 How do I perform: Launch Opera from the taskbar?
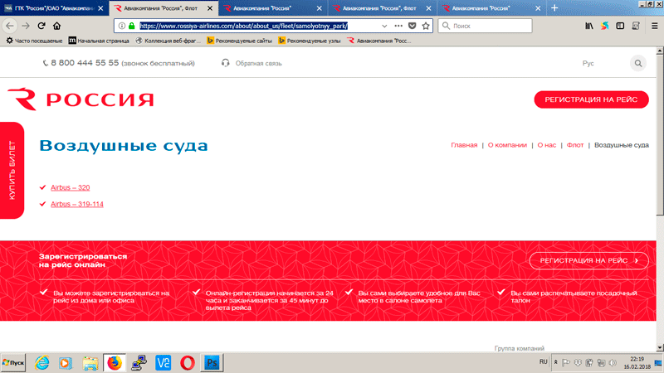click(x=188, y=363)
